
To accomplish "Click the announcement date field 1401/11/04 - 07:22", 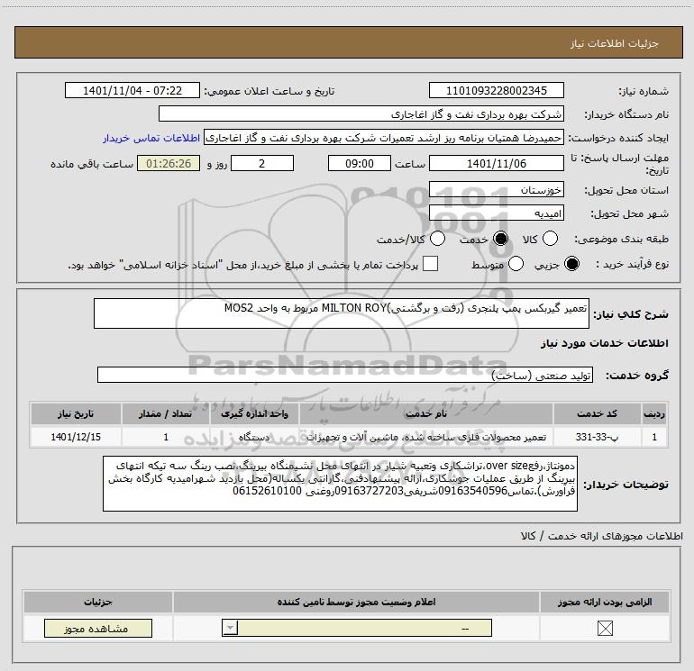I will (132, 90).
